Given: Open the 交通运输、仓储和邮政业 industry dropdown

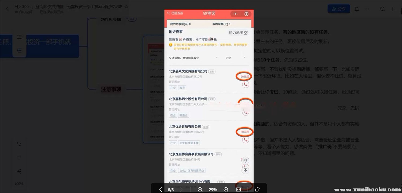Looking at the screenshot, I should tap(193, 58).
